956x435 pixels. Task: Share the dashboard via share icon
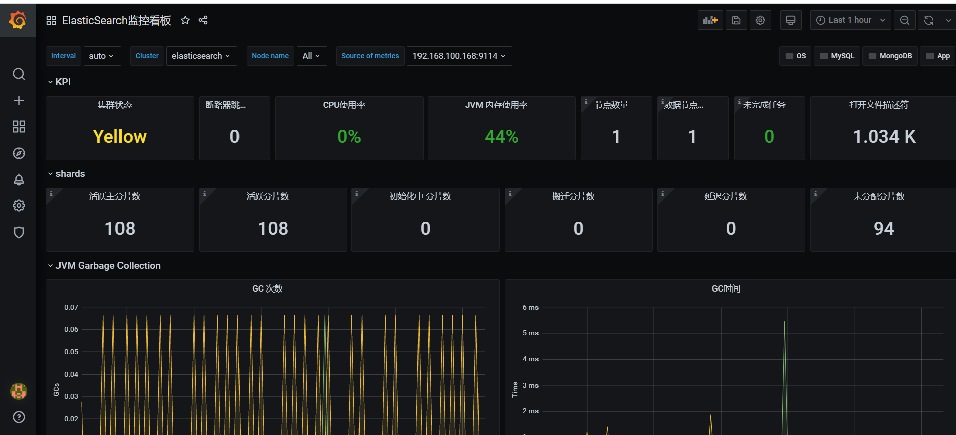point(203,20)
